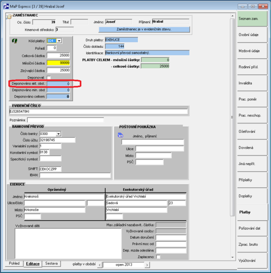The image size is (271, 273).
Task: Click the 'Zaměstnanec je v evidenčním stavu' banner
Action: (144, 30)
